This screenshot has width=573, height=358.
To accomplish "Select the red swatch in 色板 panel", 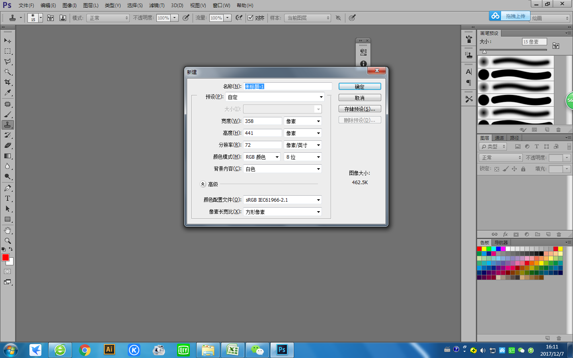I will (479, 249).
